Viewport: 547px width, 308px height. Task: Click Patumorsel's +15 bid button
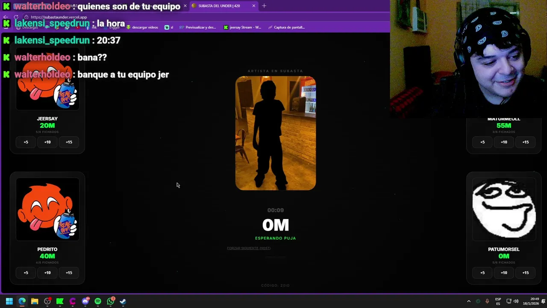click(x=526, y=272)
